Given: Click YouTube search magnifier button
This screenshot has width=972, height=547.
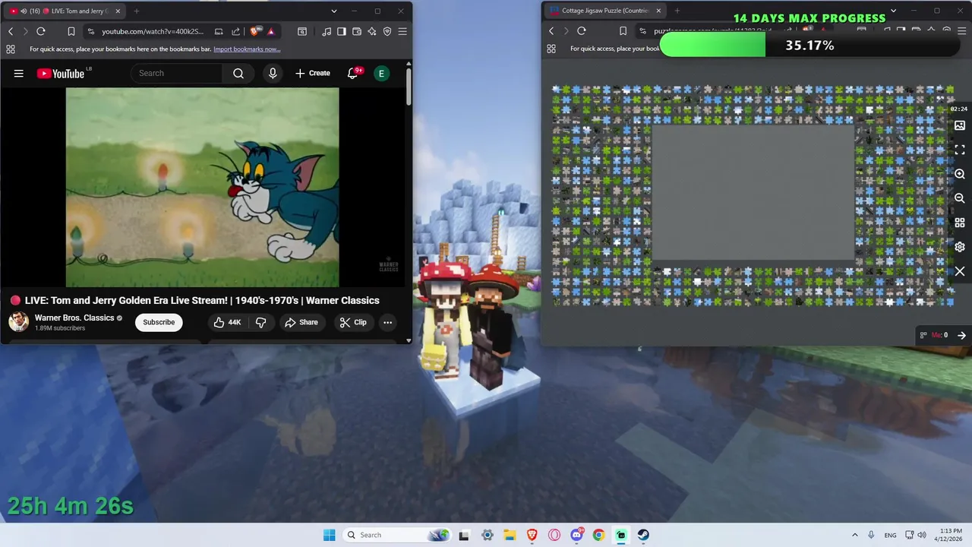Looking at the screenshot, I should tap(238, 73).
